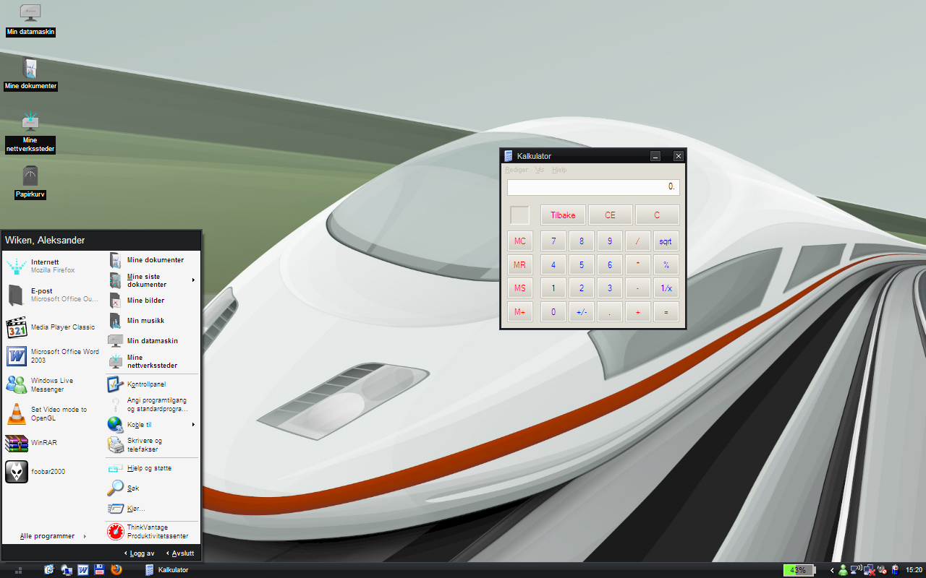926x578 pixels.
Task: Open the Kjør... run dialog
Action: [152, 509]
